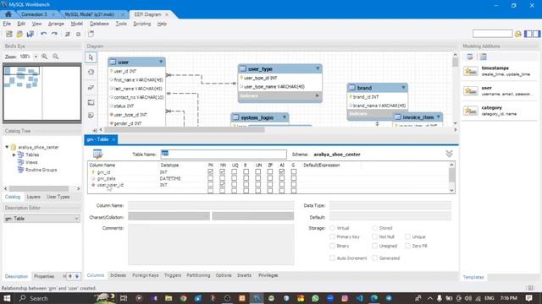Click the table editor icon beside Table Name
Image resolution: width=542 pixels, height=304 pixels.
point(98,154)
